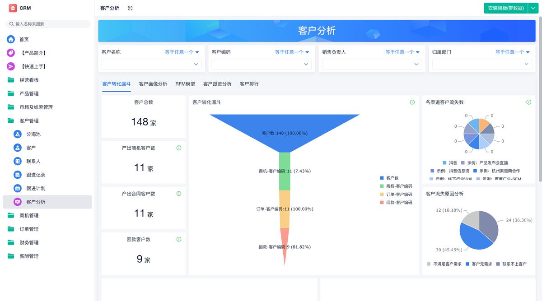Click the CRM app logo icon
The width and height of the screenshot is (542, 301).
(13, 8)
